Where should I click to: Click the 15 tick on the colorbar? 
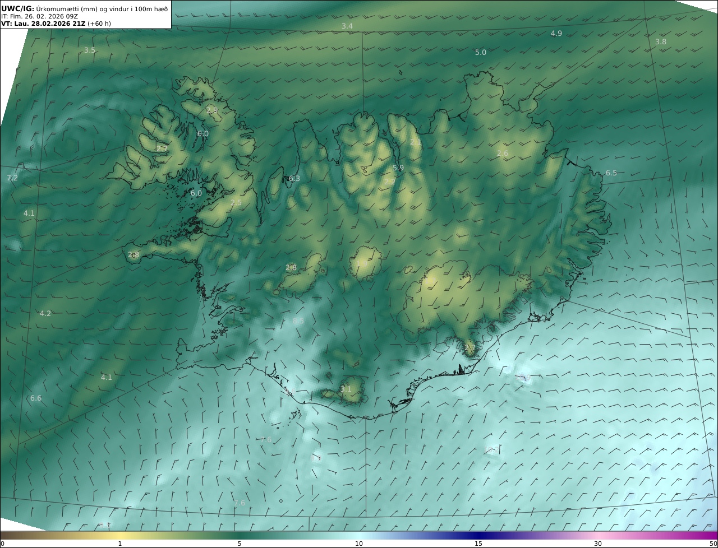(478, 544)
